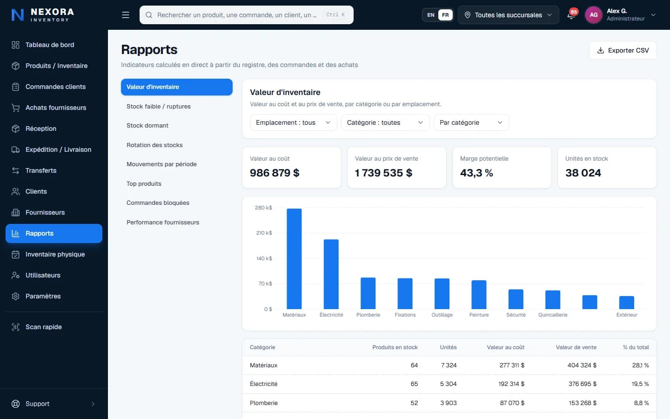This screenshot has width=670, height=419.
Task: Go to the Rapports sidebar item
Action: (54, 233)
